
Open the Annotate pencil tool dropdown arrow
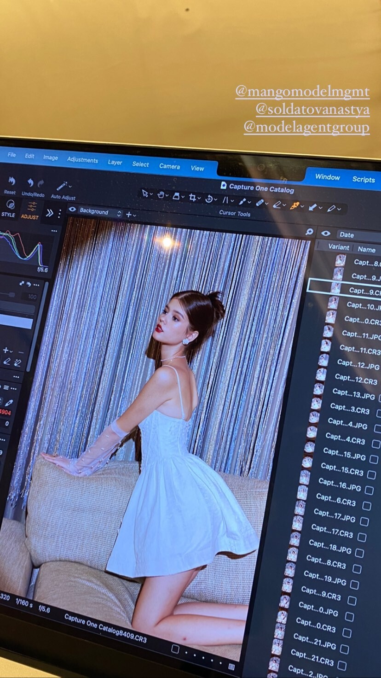339,210
